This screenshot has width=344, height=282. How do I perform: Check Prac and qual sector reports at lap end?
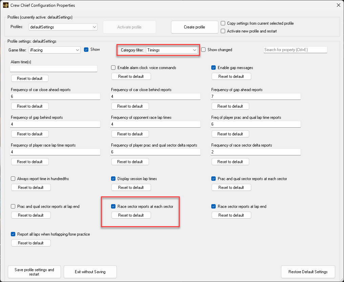pyautogui.click(x=13, y=207)
